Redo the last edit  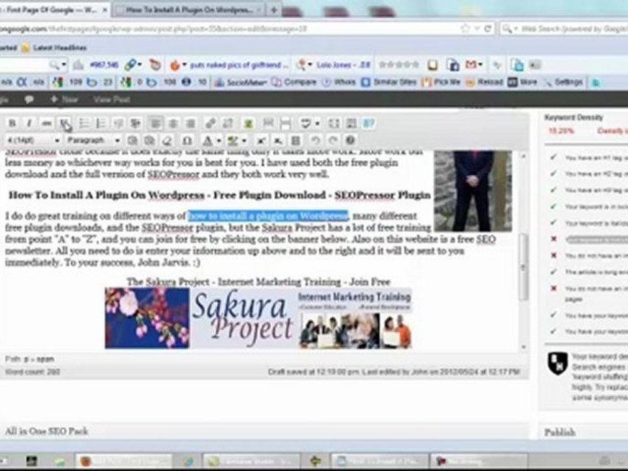pos(333,141)
